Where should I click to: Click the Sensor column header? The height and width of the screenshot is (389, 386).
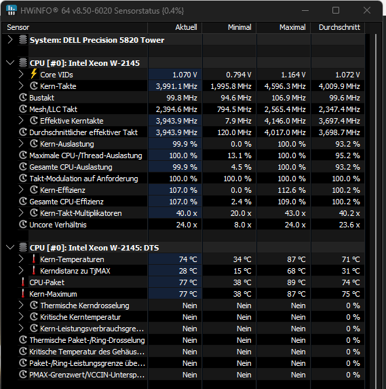point(75,27)
